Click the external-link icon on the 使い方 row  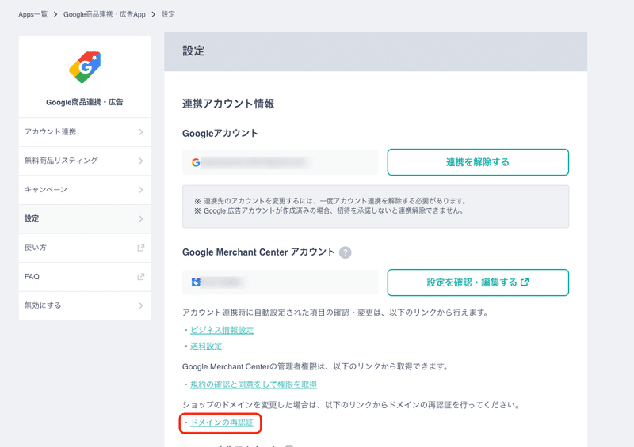(x=141, y=248)
